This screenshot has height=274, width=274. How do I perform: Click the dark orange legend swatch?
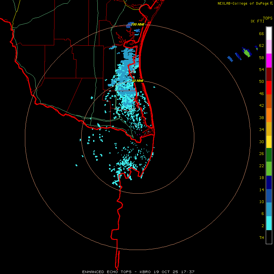(269, 101)
